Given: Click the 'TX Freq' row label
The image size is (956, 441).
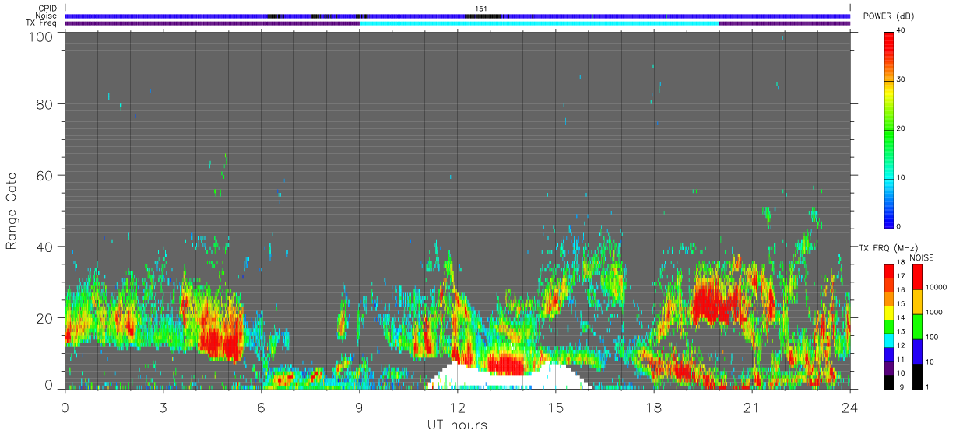Looking at the screenshot, I should click(x=41, y=23).
